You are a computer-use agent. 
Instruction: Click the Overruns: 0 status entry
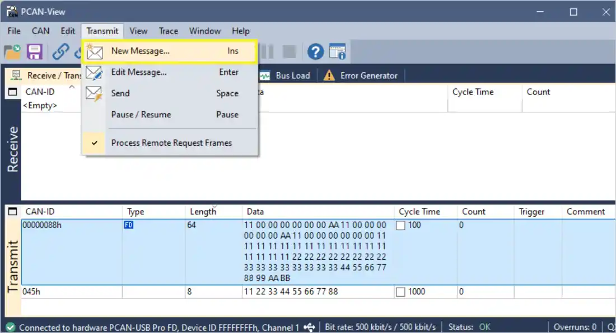pos(575,327)
